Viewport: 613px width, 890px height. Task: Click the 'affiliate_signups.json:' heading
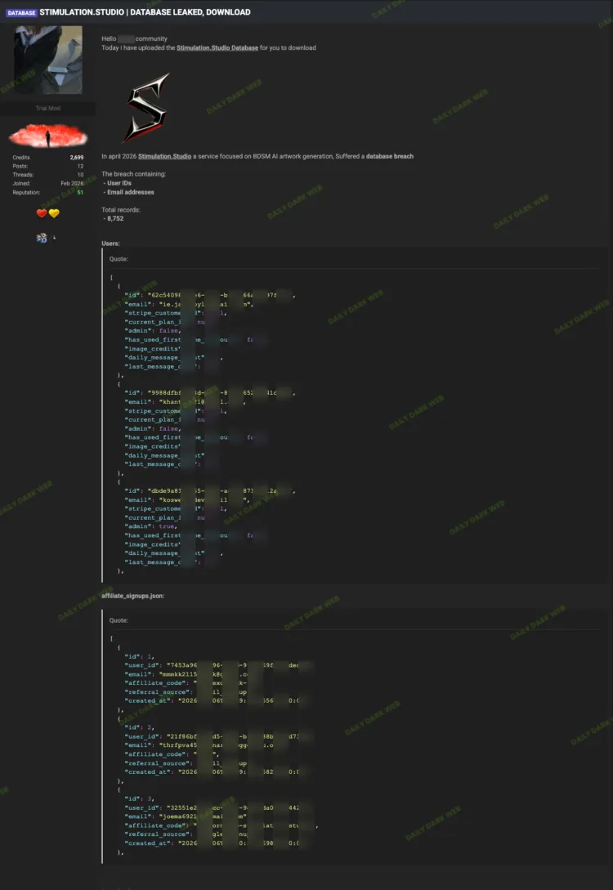(x=132, y=596)
